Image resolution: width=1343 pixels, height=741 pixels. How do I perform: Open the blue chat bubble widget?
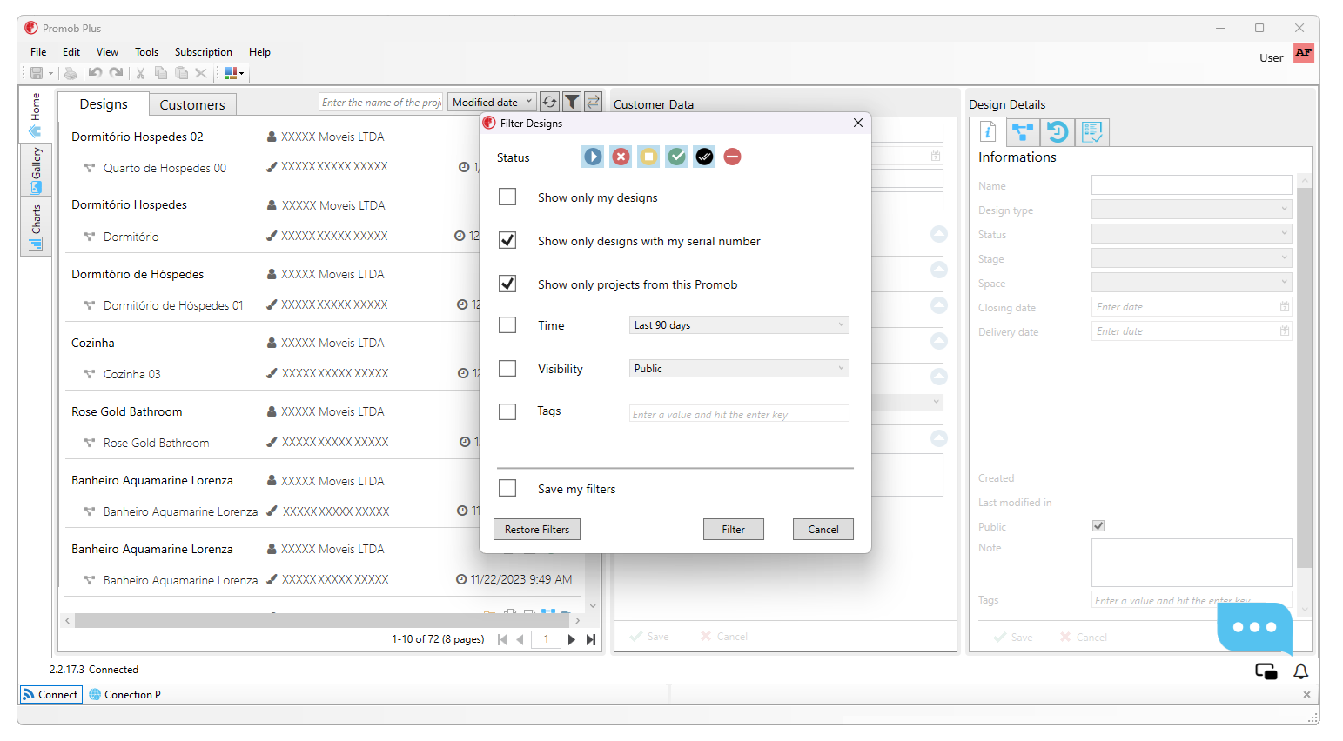pyautogui.click(x=1254, y=627)
